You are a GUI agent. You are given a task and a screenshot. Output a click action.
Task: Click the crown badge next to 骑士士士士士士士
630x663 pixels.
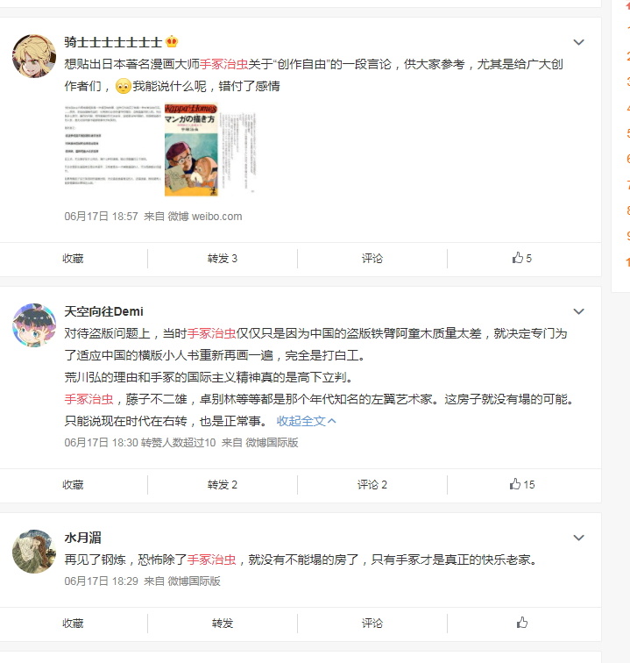point(172,41)
